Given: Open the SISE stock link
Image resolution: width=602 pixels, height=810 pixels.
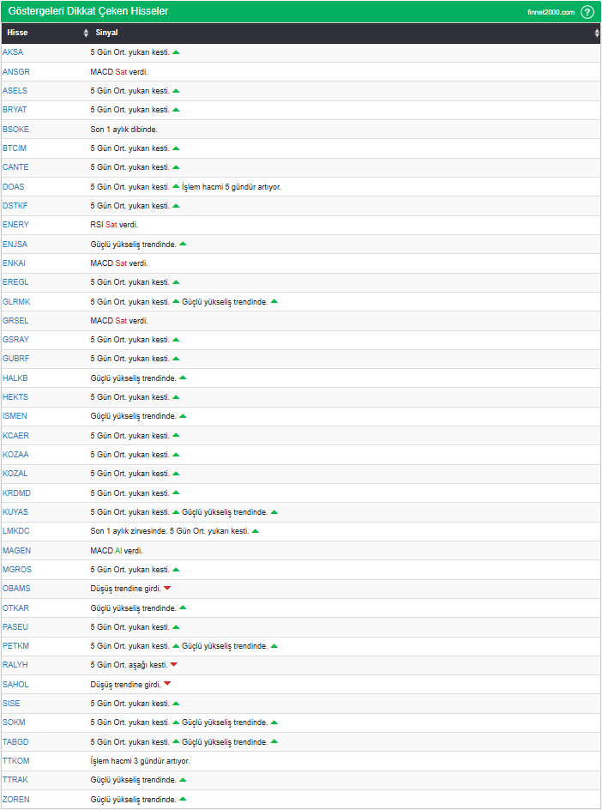Looking at the screenshot, I should click(x=12, y=704).
